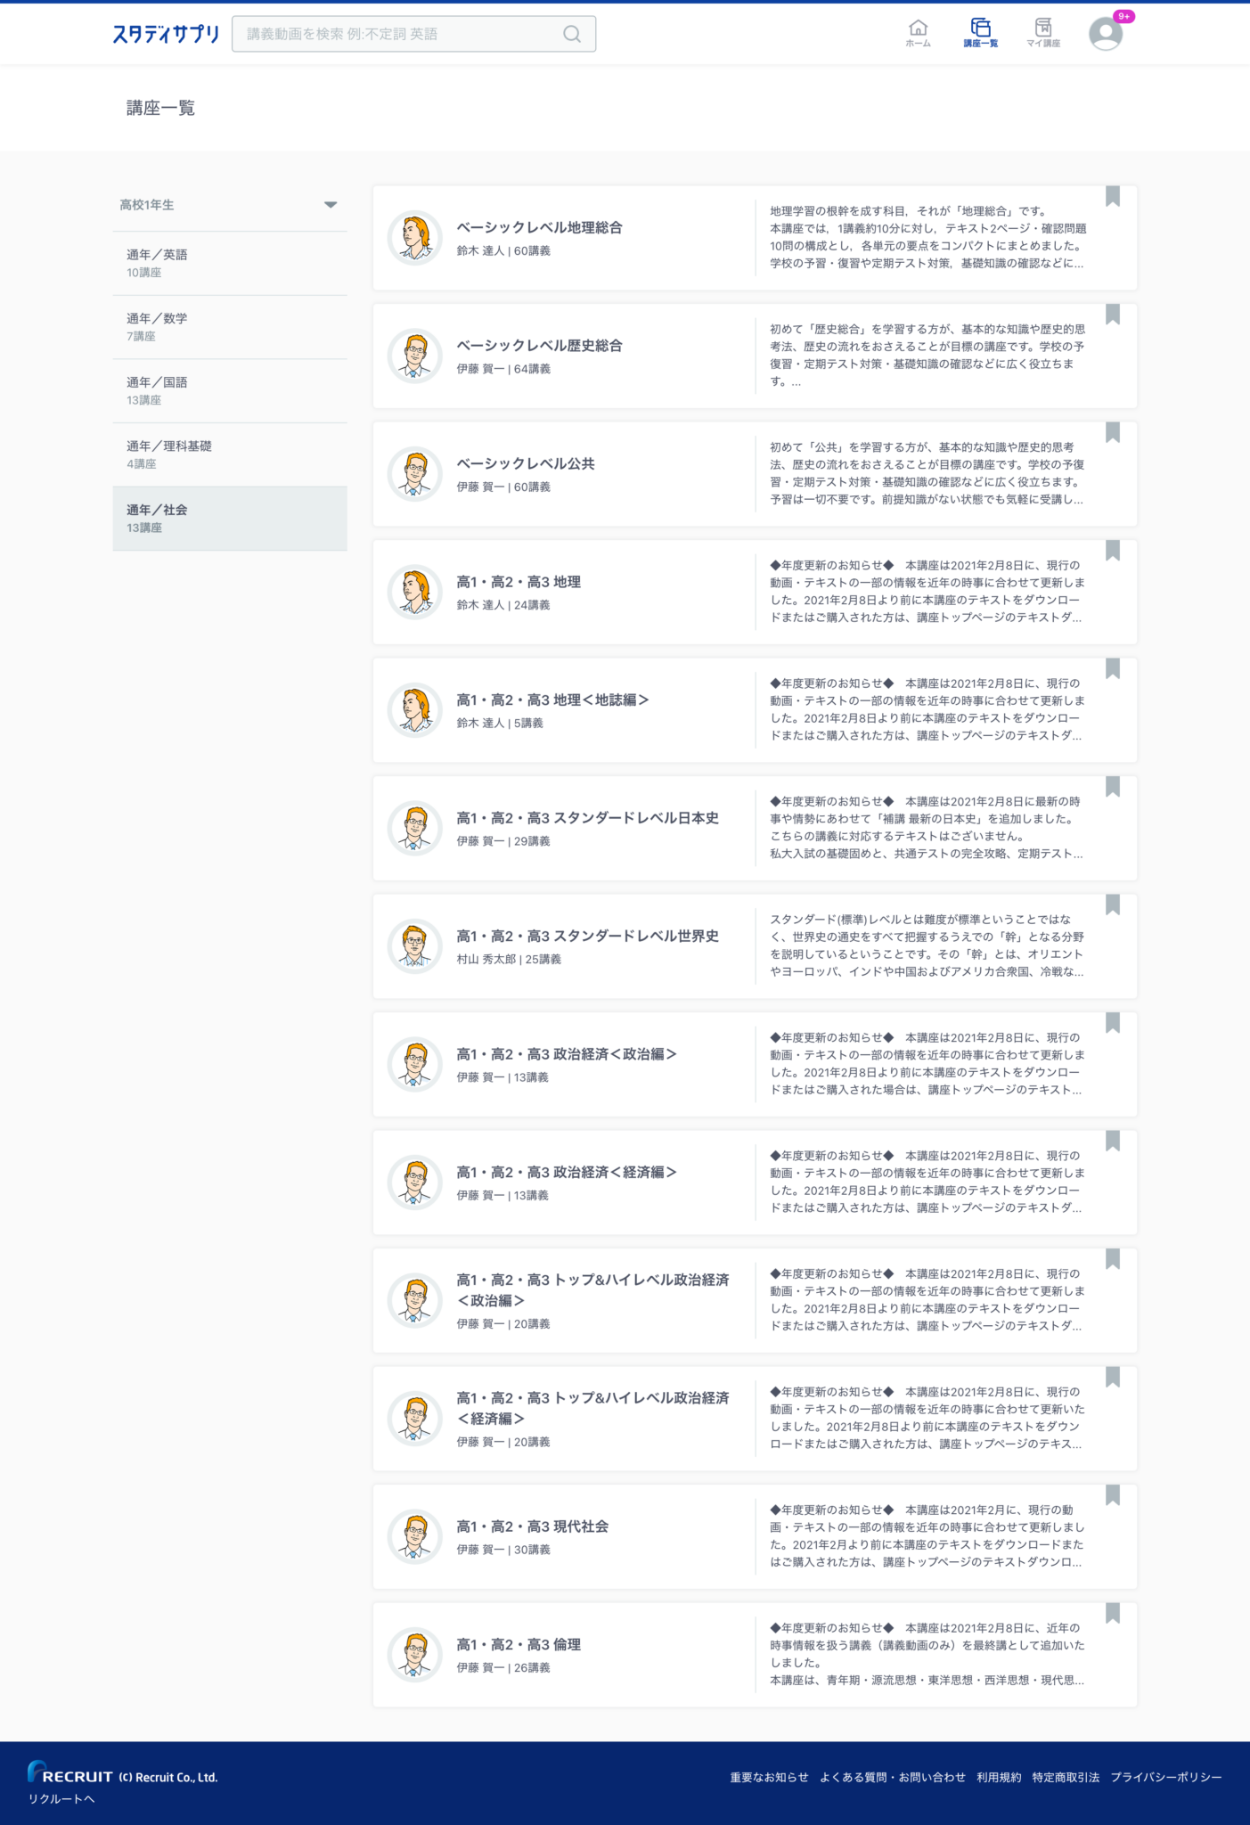Select 通年/理科基礎 in the sidebar
The image size is (1250, 1825).
(230, 454)
